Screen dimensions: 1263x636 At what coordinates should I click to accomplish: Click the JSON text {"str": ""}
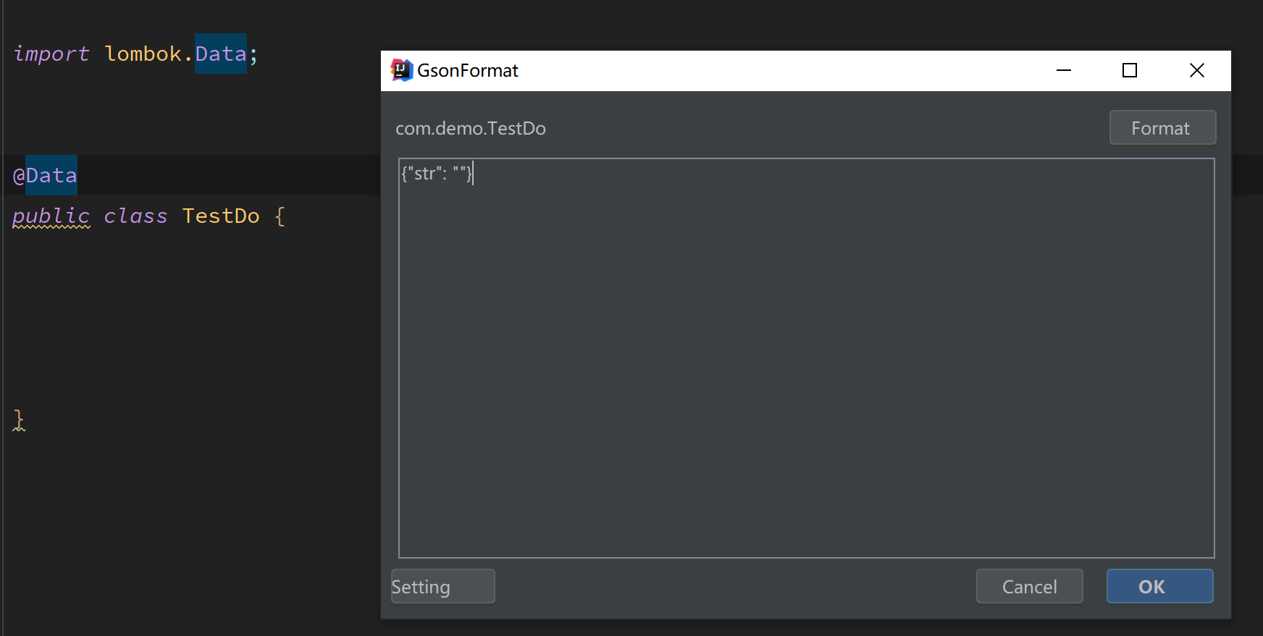(436, 174)
